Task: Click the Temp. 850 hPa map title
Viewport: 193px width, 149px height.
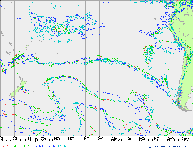Action: (x=29, y=140)
